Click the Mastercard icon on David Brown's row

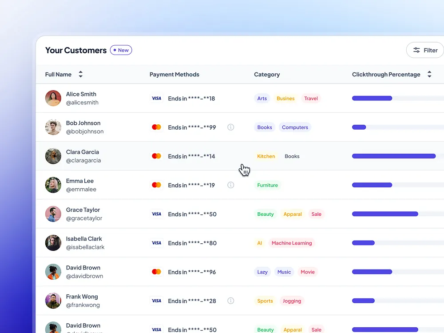[156, 272]
